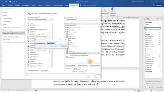This screenshot has height=92, width=164.
Task: Open the «Главная» ribbon tab
Action: coord(10,5)
